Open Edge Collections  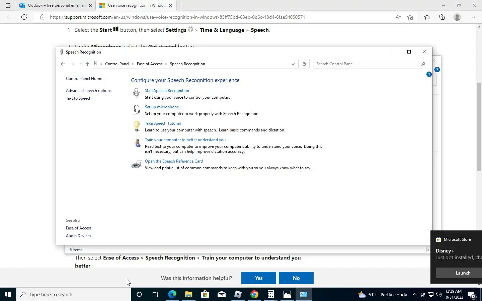[x=442, y=17]
